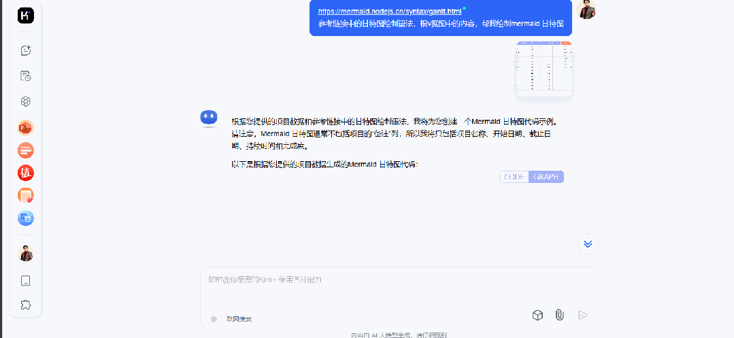Viewport: 734px width, 338px height.
Task: Open chat history in the sidebar
Action: [x=26, y=76]
